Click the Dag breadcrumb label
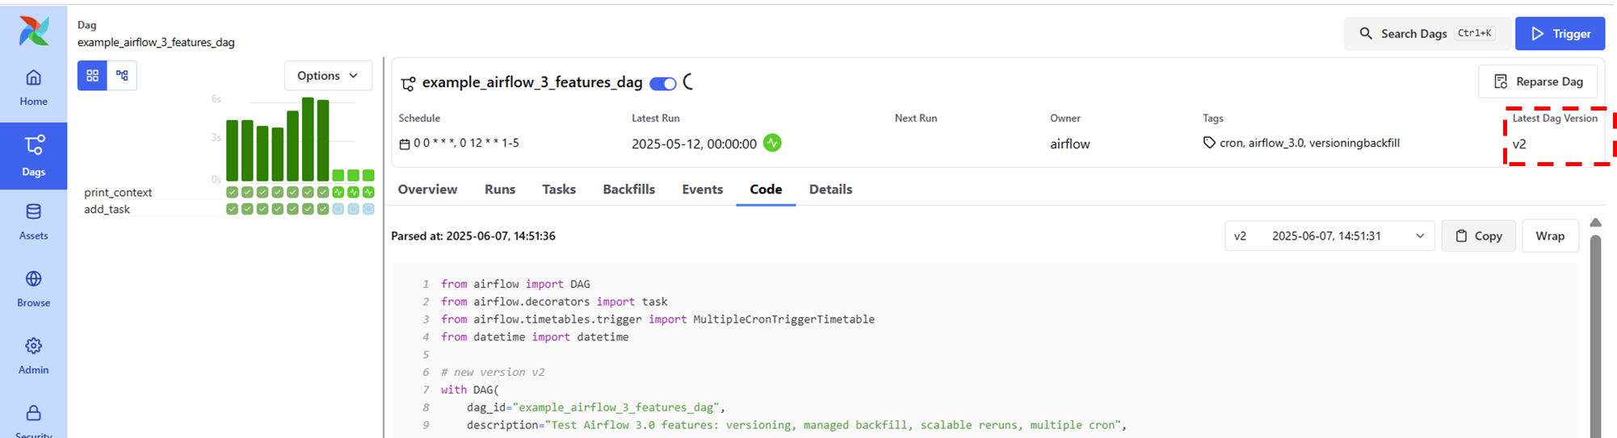The width and height of the screenshot is (1617, 438). point(86,25)
